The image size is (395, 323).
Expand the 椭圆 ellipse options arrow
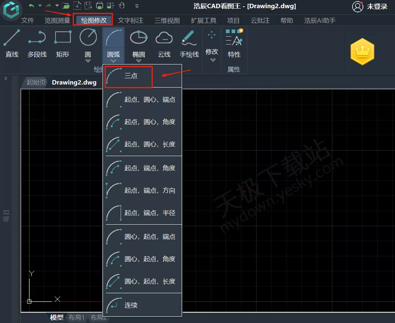click(x=139, y=61)
